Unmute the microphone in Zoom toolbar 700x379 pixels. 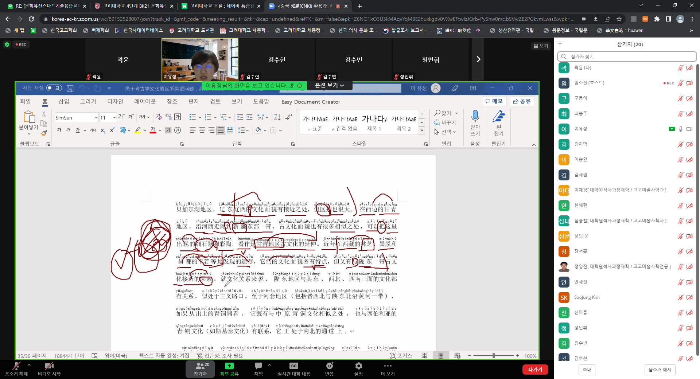[x=16, y=366]
